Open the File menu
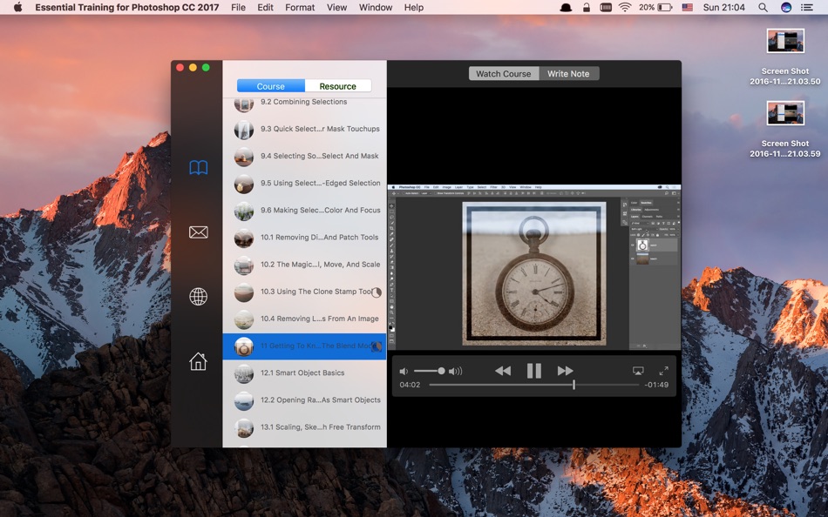This screenshot has width=828, height=517. 238,7
